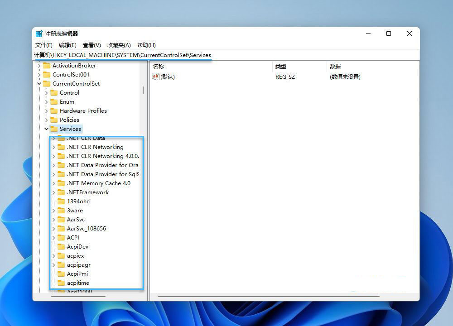Click the Registry Editor app icon in title bar
Screen dimensions: 453x326
click(x=39, y=34)
